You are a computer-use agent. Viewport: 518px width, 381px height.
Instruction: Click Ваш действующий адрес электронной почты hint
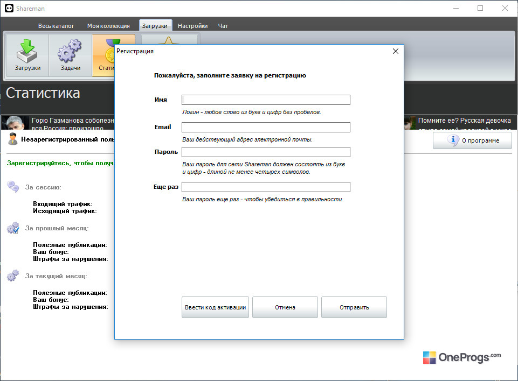click(x=247, y=139)
